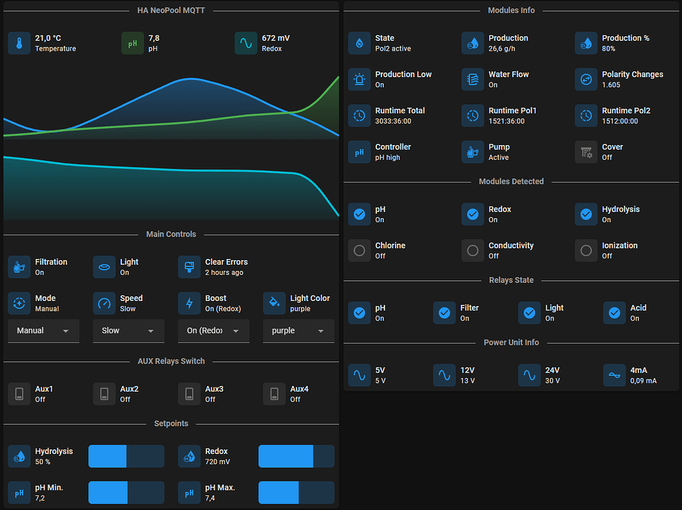Open the Filtration control icon
The height and width of the screenshot is (510, 682).
[19, 267]
